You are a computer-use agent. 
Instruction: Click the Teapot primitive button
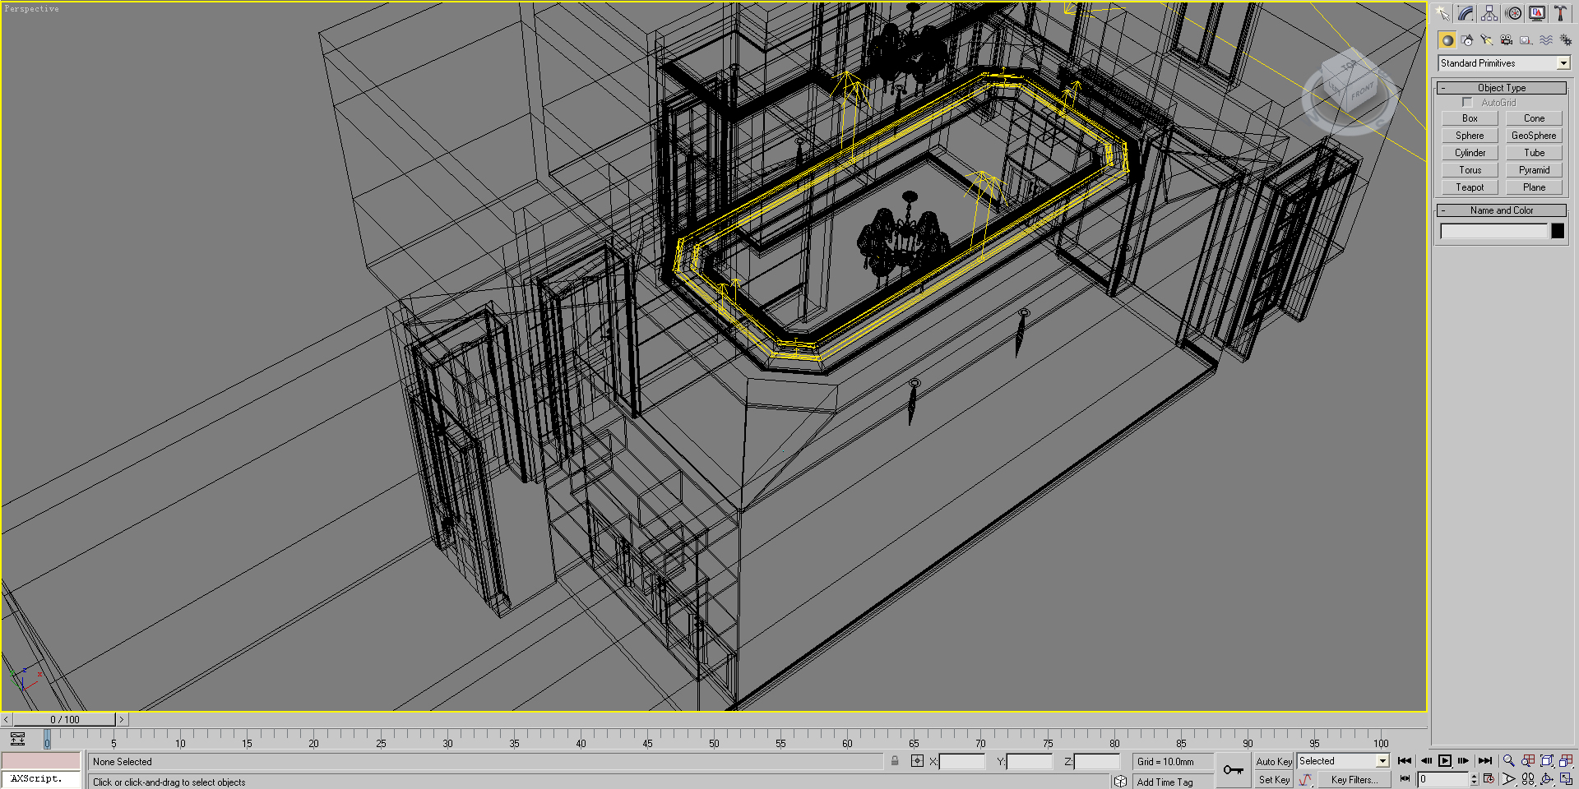(x=1470, y=187)
